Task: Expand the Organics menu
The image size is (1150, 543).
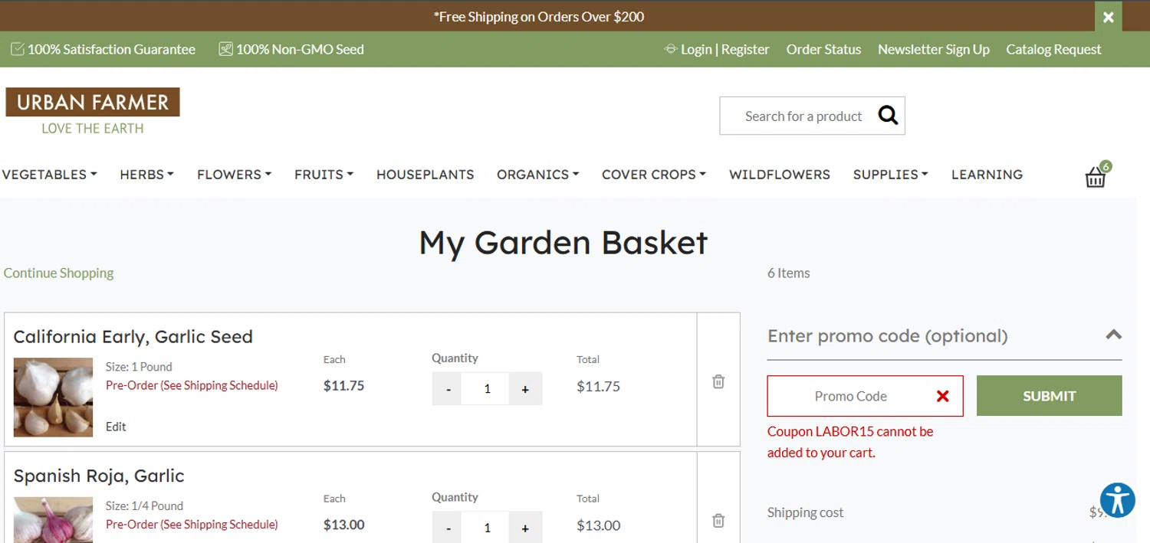Action: point(537,175)
